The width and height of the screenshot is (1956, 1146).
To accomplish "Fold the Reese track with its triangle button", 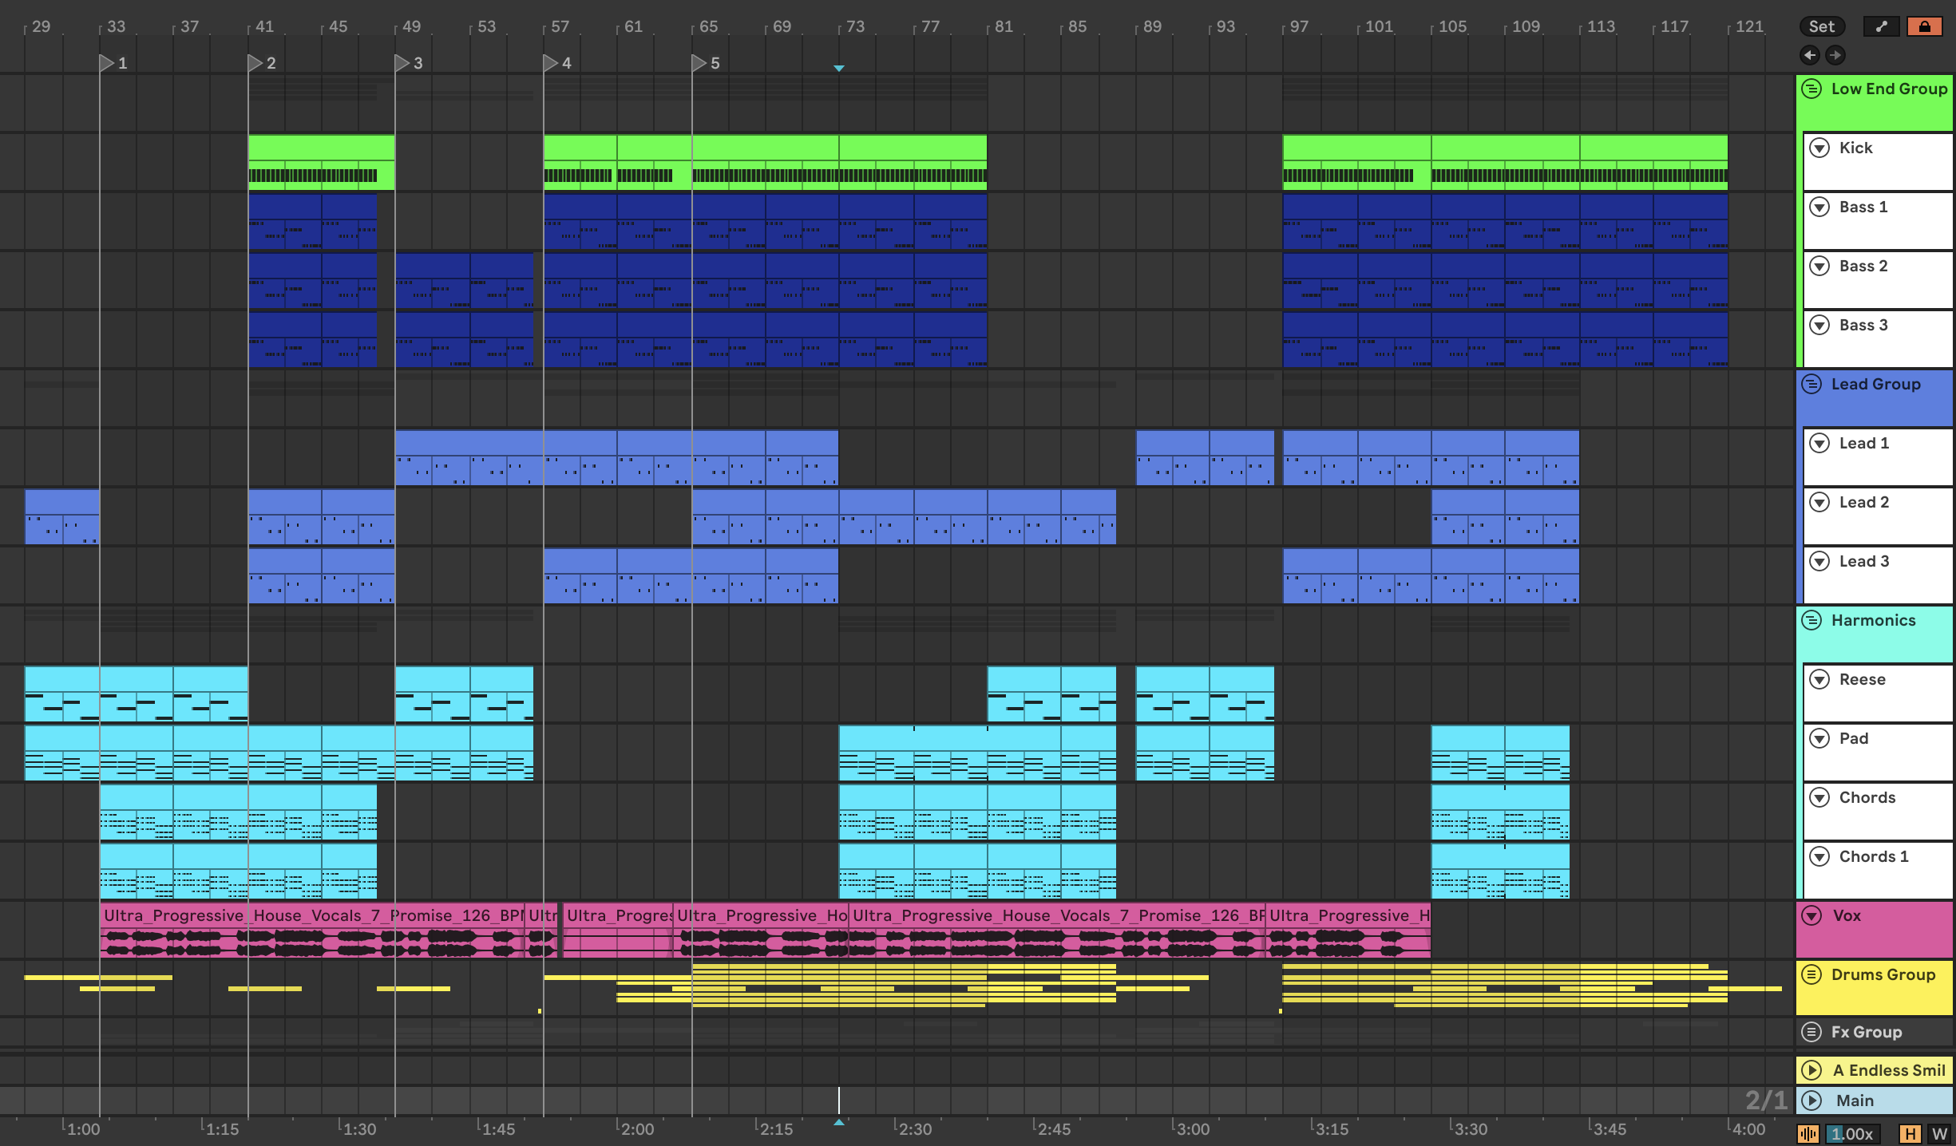I will (x=1819, y=679).
